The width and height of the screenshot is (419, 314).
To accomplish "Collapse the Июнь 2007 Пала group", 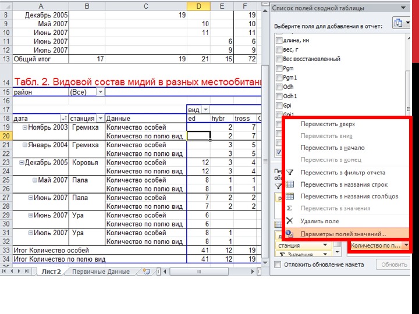I will click(x=30, y=198).
